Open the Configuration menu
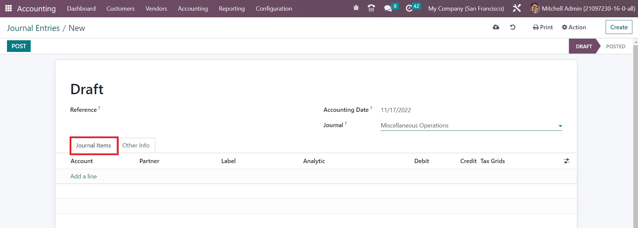This screenshot has width=638, height=228. click(274, 9)
